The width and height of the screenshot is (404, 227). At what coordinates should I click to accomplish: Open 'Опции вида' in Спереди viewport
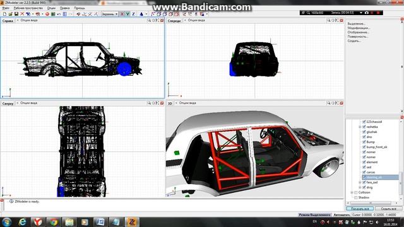[196, 20]
